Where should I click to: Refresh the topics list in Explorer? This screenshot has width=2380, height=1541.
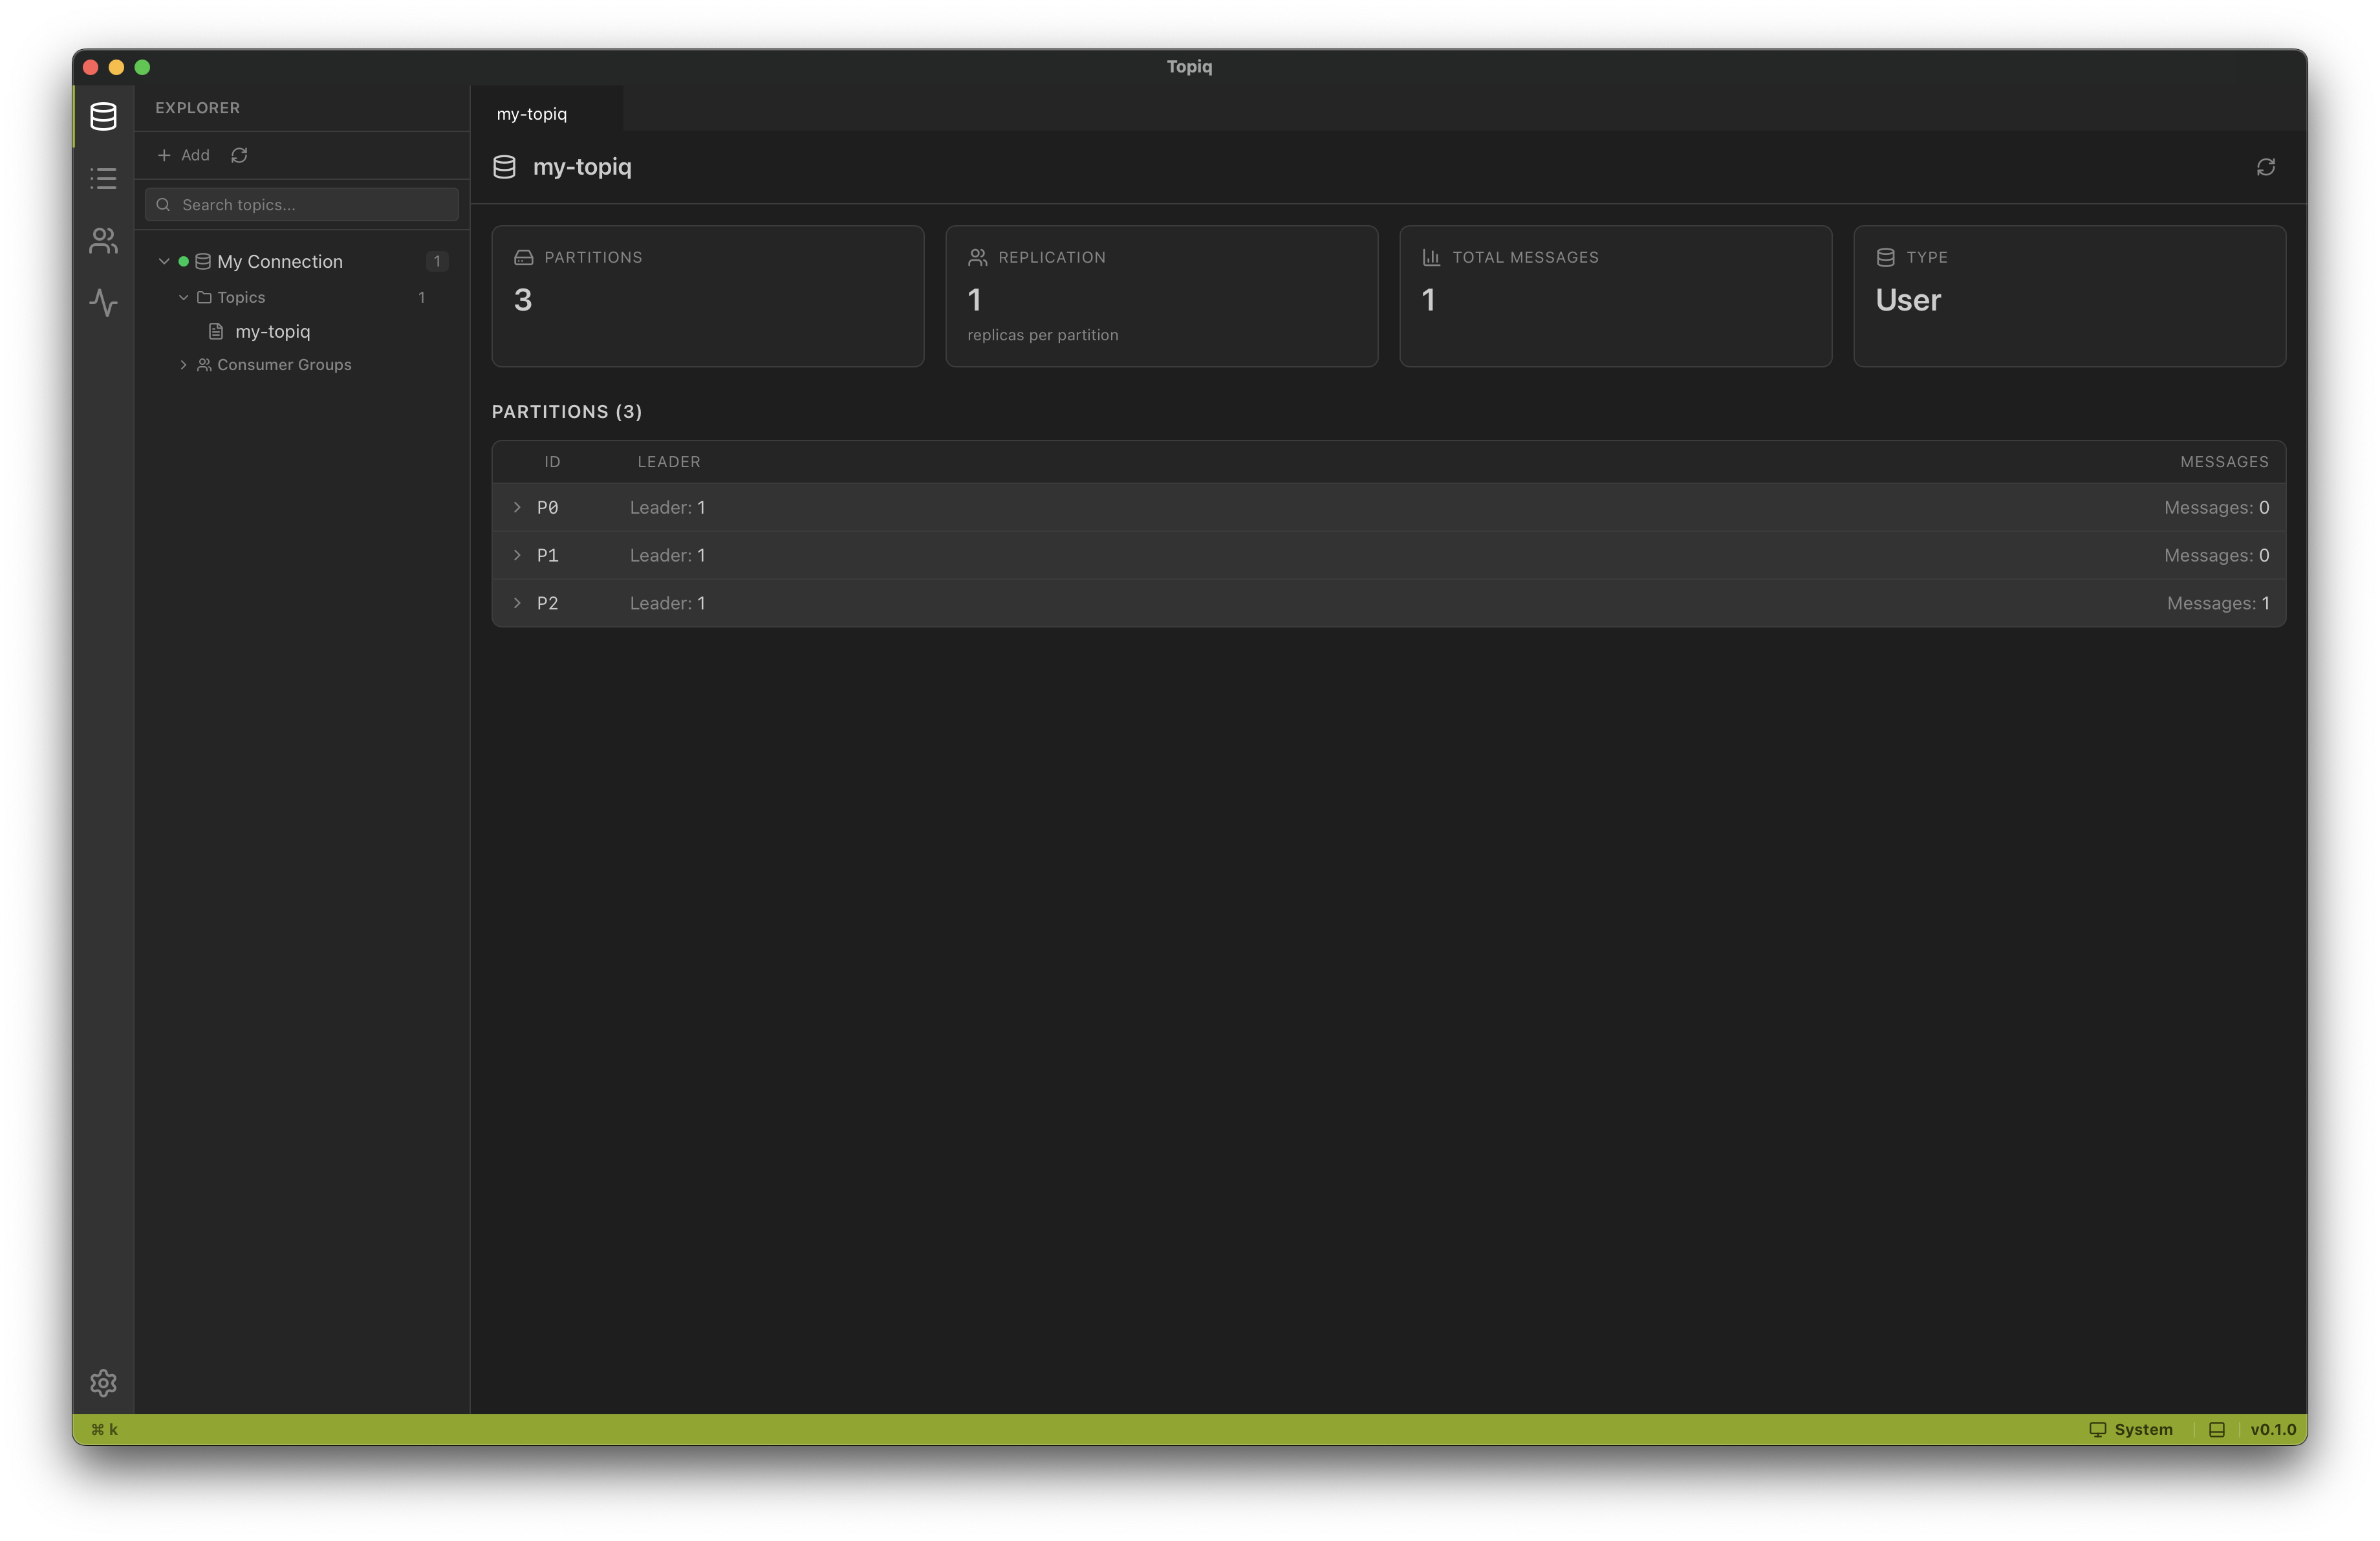pyautogui.click(x=238, y=155)
